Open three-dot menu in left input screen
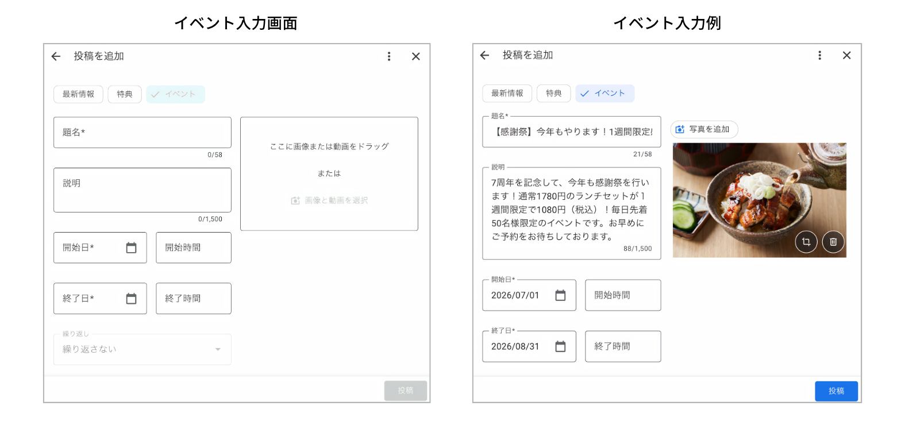This screenshot has height=429, width=905. coord(389,56)
